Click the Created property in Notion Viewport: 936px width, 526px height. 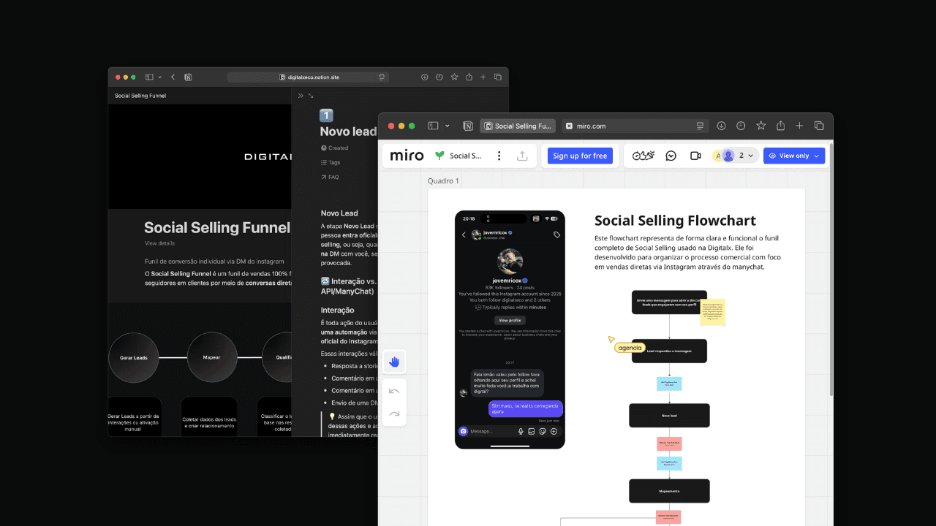(334, 148)
